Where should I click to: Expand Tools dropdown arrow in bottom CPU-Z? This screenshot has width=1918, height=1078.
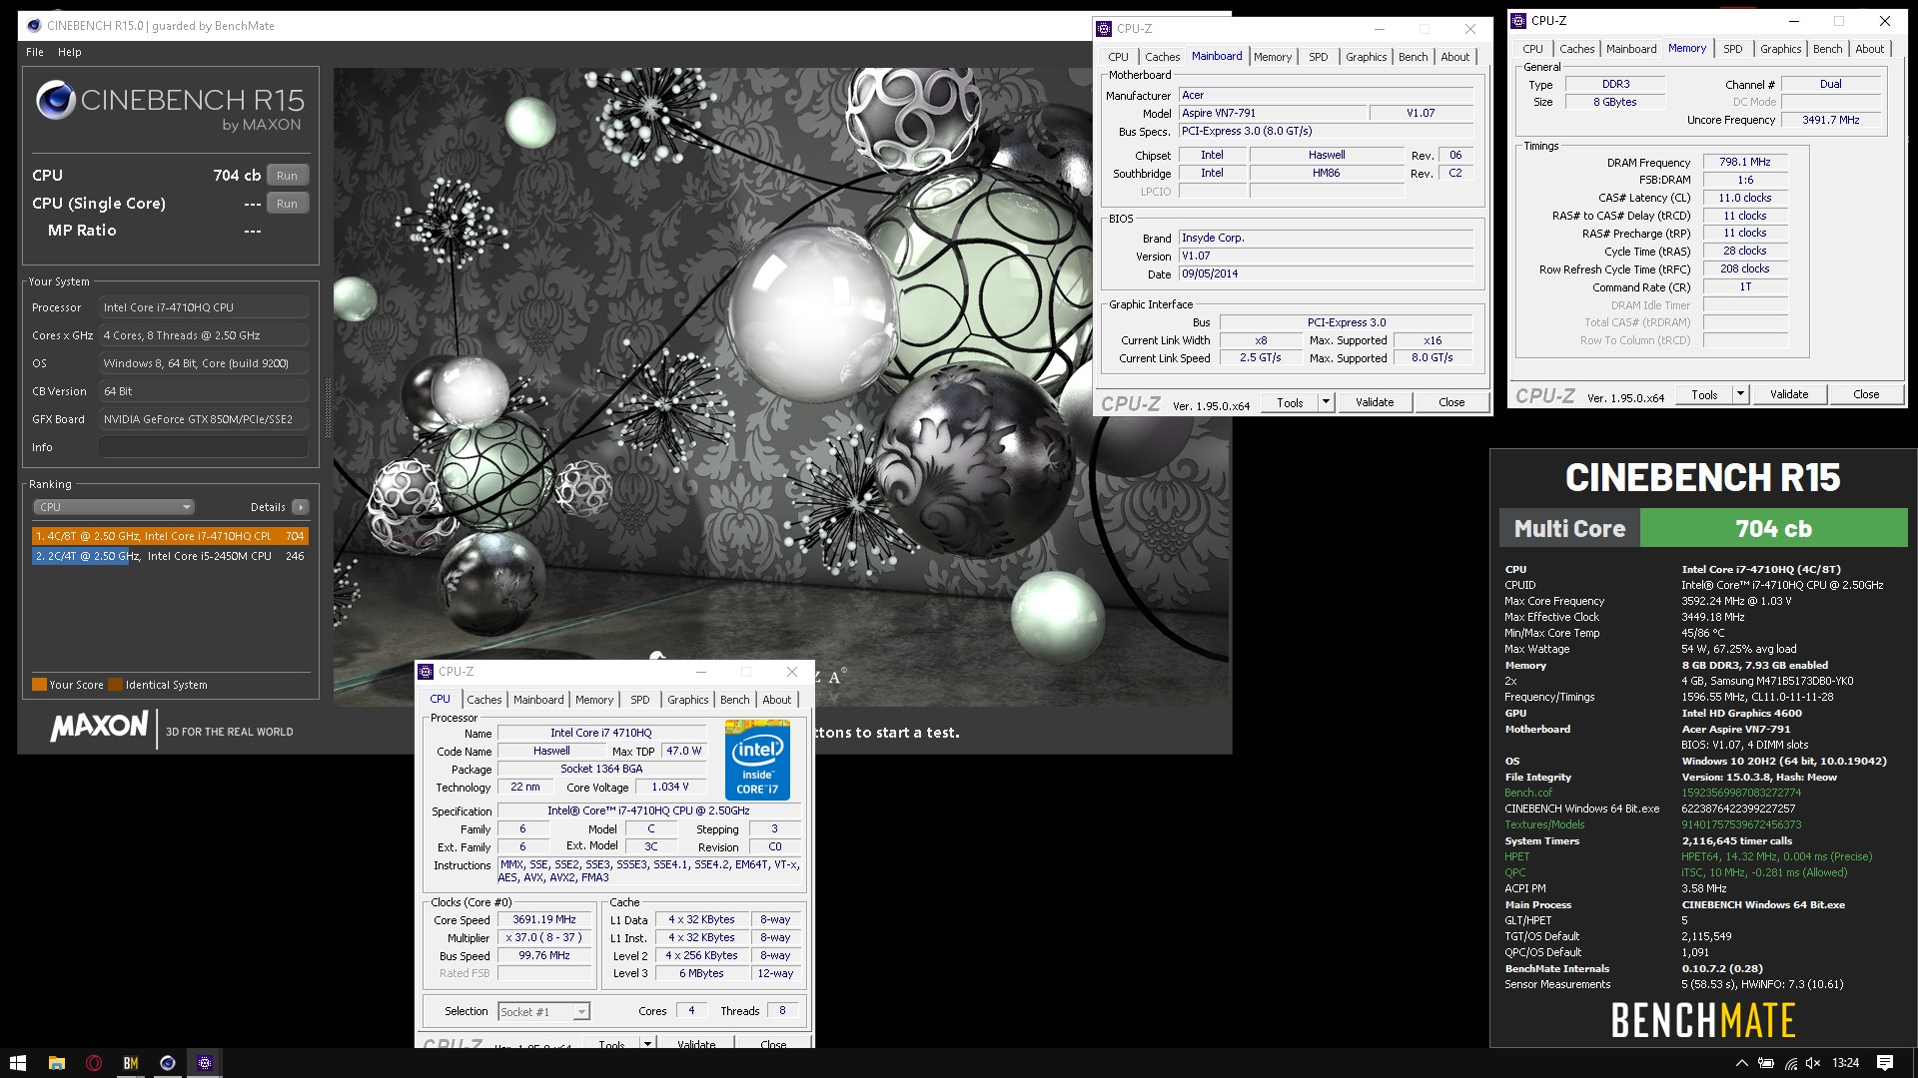pyautogui.click(x=648, y=1044)
